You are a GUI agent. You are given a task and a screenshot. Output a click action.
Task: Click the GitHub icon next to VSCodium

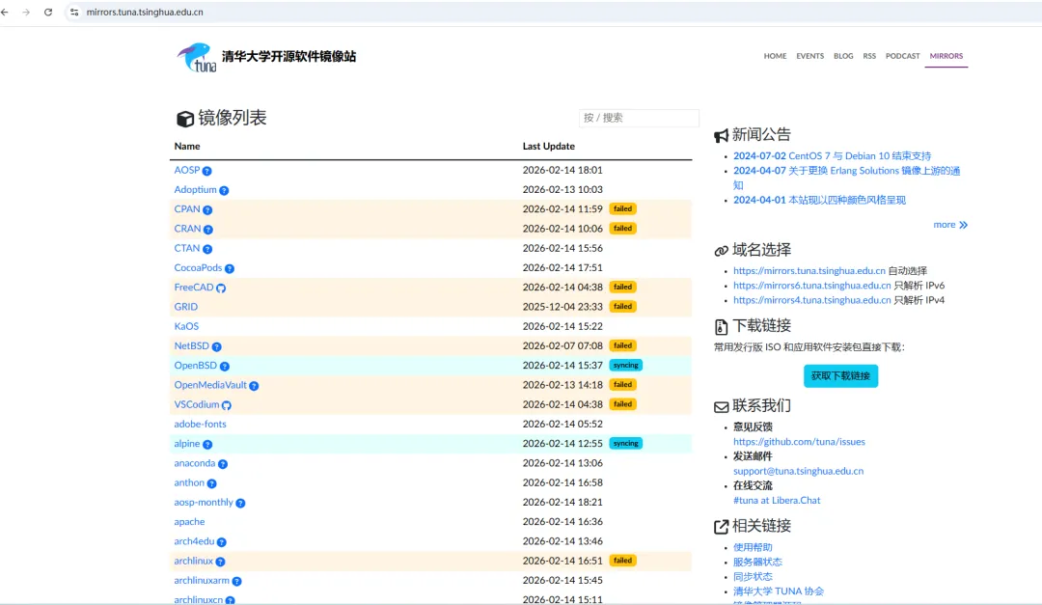(x=227, y=405)
